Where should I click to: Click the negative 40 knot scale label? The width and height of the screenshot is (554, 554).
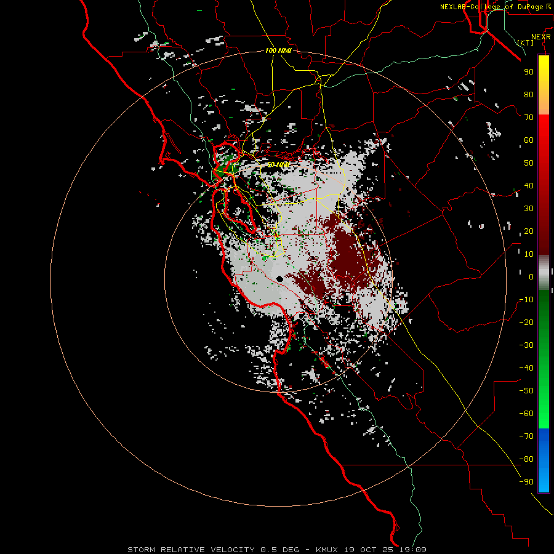tap(526, 368)
